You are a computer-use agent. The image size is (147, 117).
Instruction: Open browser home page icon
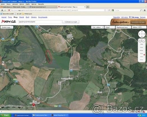coord(145,10)
